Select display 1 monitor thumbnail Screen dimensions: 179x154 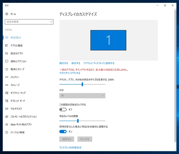[108, 40]
